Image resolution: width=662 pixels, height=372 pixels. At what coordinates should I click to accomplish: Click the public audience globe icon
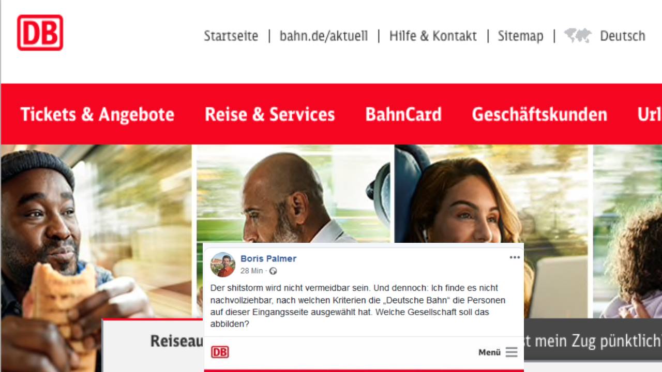(x=273, y=271)
